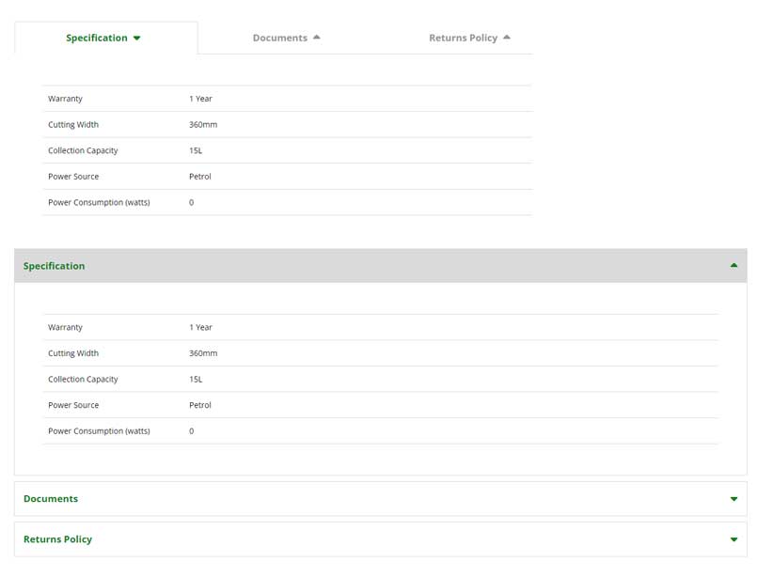Click 360mm value in the tabbed table

click(202, 125)
